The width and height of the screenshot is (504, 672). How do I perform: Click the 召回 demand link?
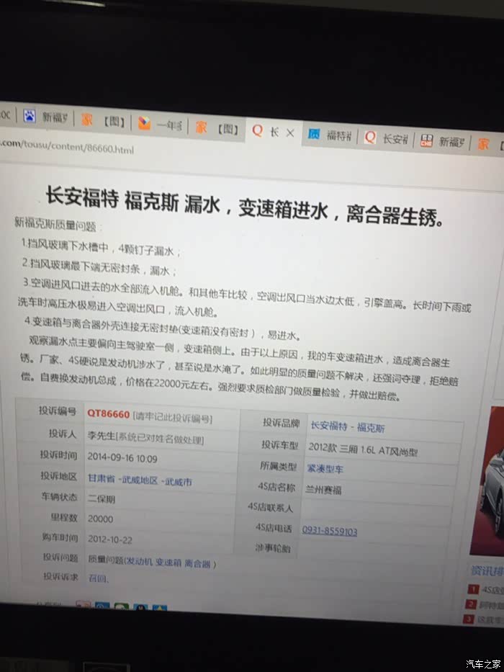[x=98, y=578]
